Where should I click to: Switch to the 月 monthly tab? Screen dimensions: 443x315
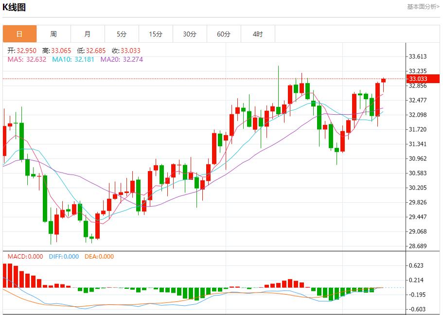point(88,34)
